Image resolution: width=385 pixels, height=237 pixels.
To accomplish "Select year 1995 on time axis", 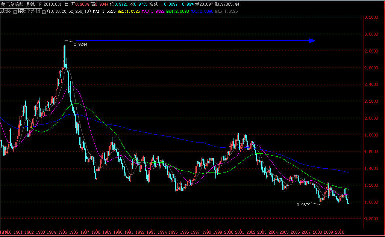I will [x=173, y=232].
